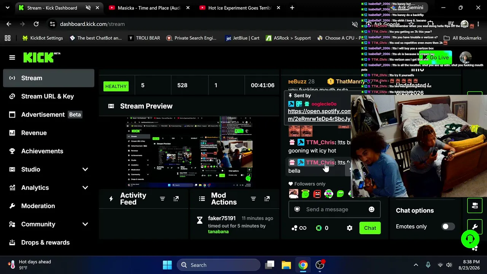The image size is (487, 274).
Task: Open the green headset support chat
Action: pyautogui.click(x=470, y=239)
